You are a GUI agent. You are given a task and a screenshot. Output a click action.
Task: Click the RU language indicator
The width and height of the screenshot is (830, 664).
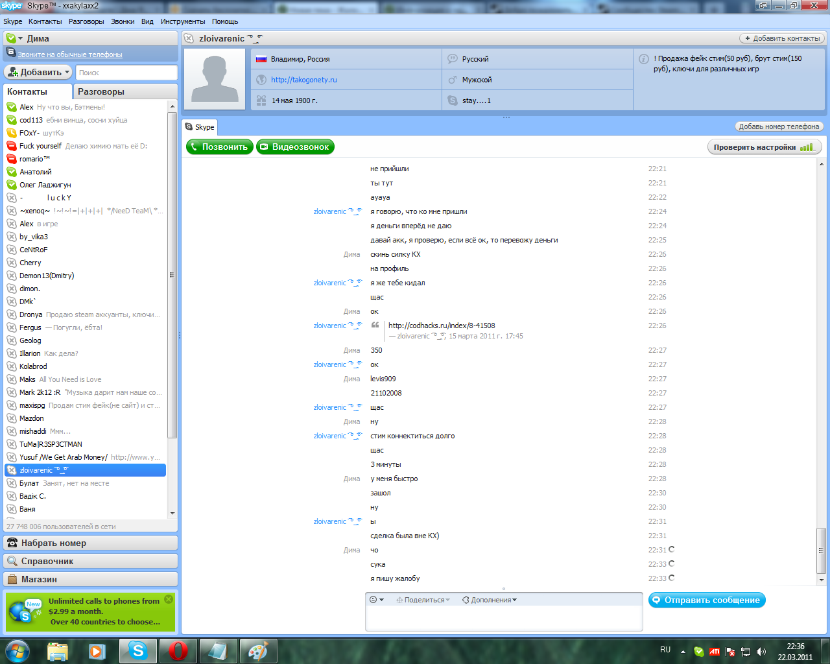[665, 650]
